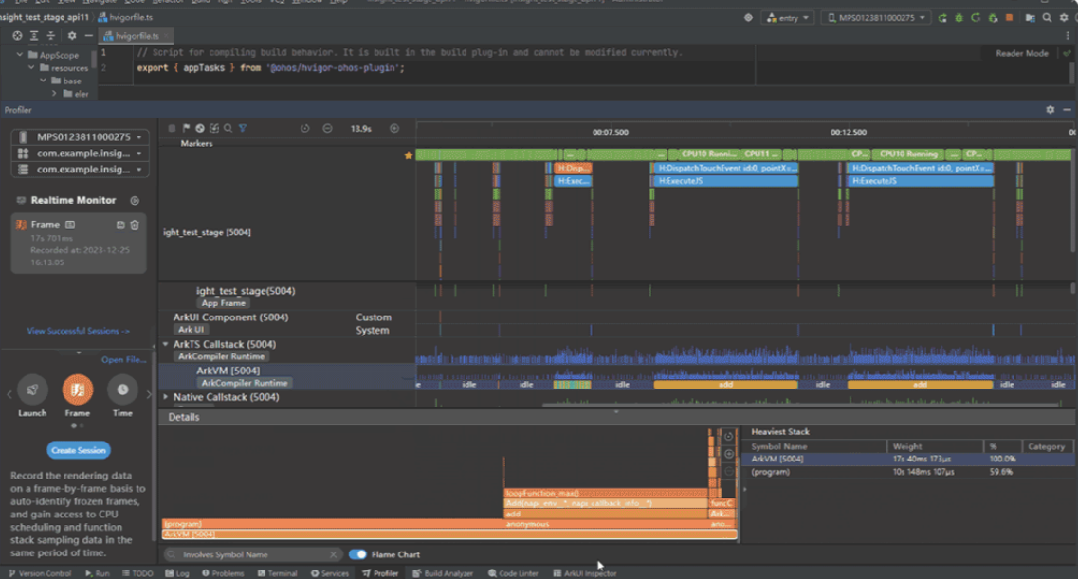The width and height of the screenshot is (1078, 579).
Task: Toggle the Flame Chart switch
Action: (x=357, y=554)
